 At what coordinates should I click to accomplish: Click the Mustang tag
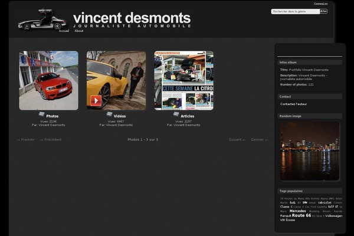point(314,211)
